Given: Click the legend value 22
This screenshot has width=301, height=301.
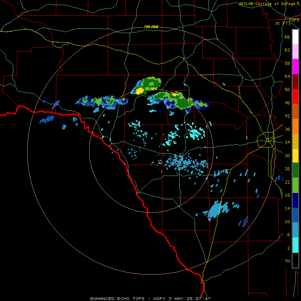Looking at the screenshot, I should pos(287,182).
